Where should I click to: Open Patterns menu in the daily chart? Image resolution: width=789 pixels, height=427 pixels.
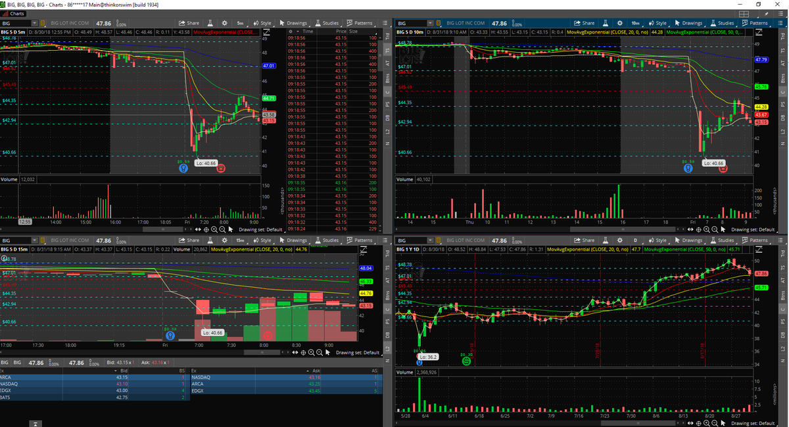tap(755, 240)
